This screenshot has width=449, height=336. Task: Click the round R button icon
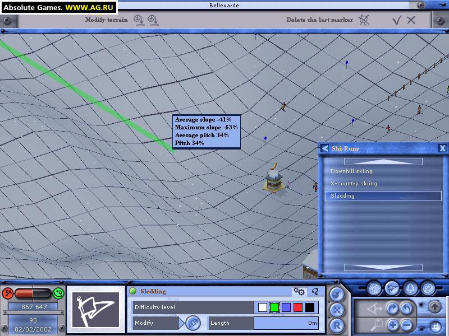(337, 325)
